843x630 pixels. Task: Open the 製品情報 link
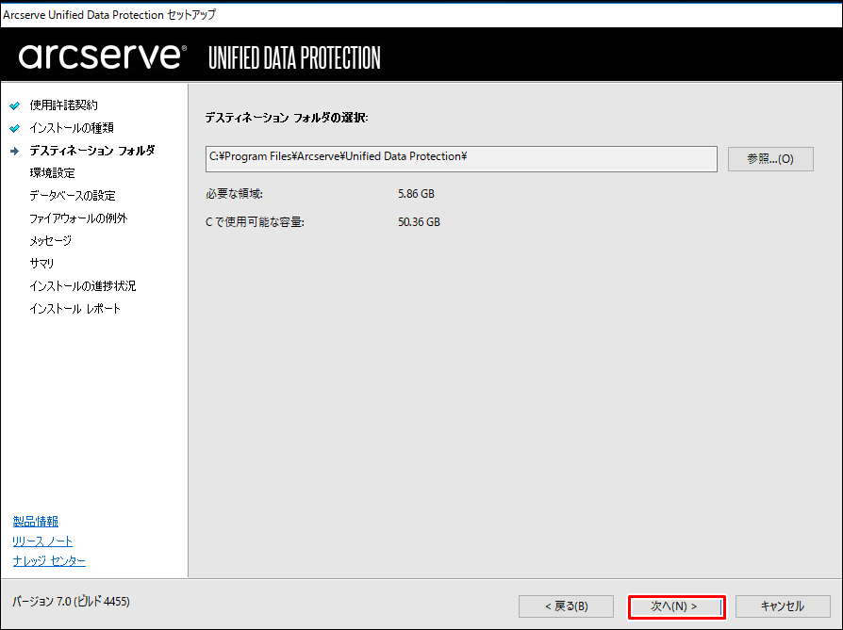pos(36,522)
